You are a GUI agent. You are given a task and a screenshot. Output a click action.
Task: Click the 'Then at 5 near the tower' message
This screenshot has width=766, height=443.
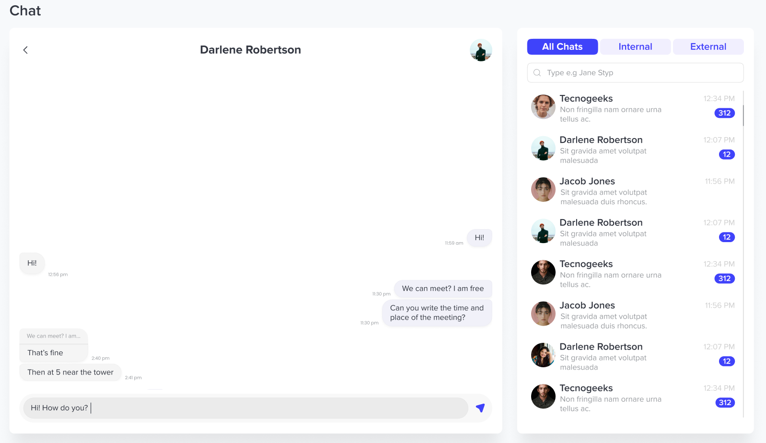tap(70, 373)
